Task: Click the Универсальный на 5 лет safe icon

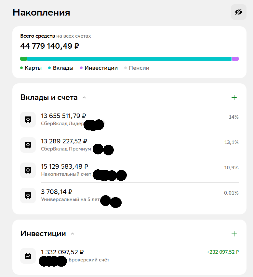Action: [x=28, y=196]
